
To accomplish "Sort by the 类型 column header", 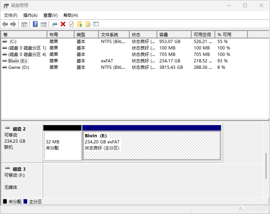I will click(x=86, y=35).
